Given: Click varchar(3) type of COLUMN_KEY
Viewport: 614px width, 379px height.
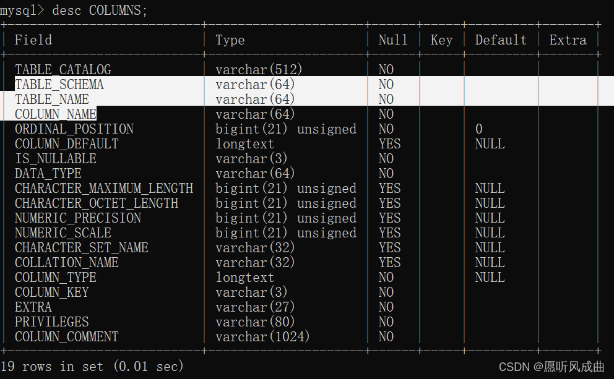Looking at the screenshot, I should click(x=252, y=292).
